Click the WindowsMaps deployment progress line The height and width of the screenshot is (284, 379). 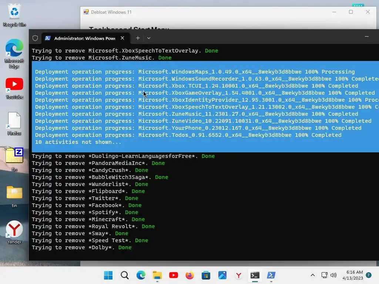[x=195, y=72]
